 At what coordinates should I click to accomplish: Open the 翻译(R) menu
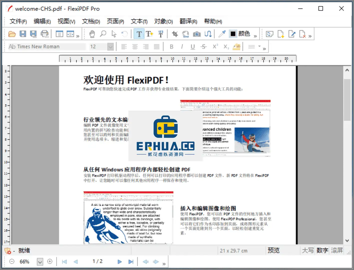coord(189,22)
